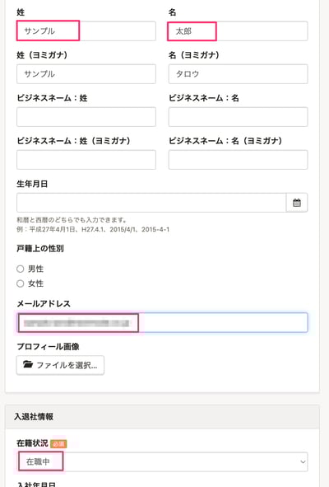The image size is (329, 487).
Task: Select the 男性 radio button
Action: point(21,269)
